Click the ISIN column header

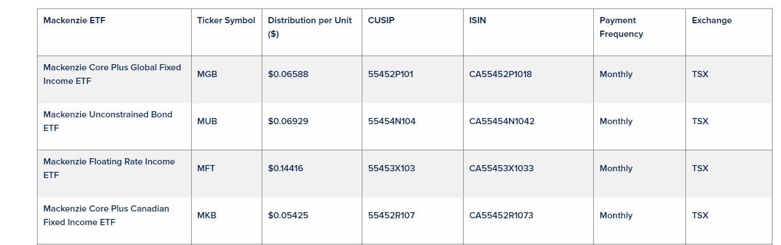478,20
